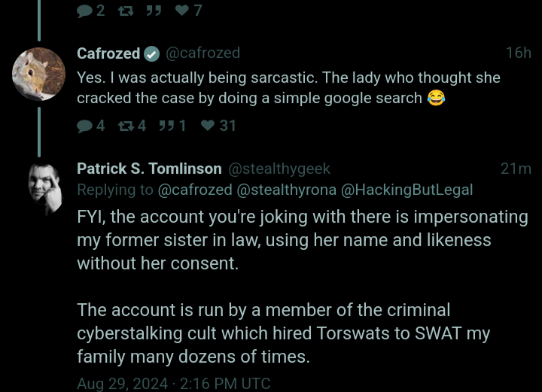
Task: Click @cafrozed in Replying to line
Action: [x=195, y=190]
